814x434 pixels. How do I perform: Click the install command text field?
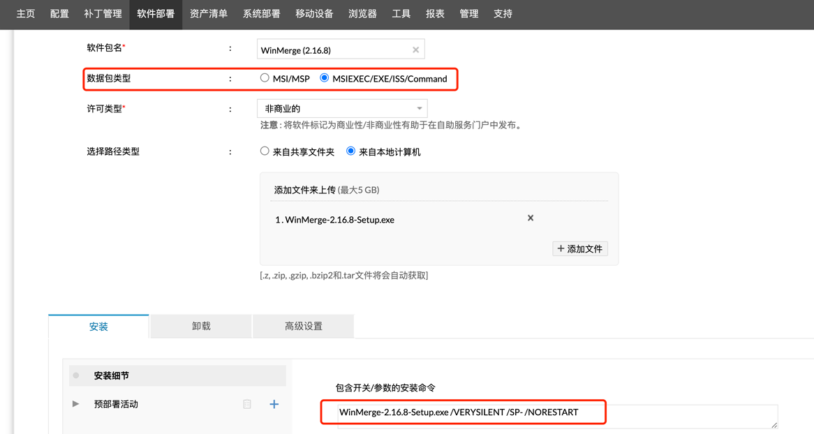558,416
